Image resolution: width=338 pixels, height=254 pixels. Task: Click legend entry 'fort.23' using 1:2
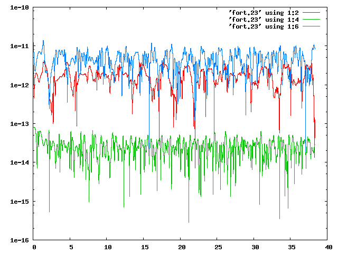coord(264,13)
